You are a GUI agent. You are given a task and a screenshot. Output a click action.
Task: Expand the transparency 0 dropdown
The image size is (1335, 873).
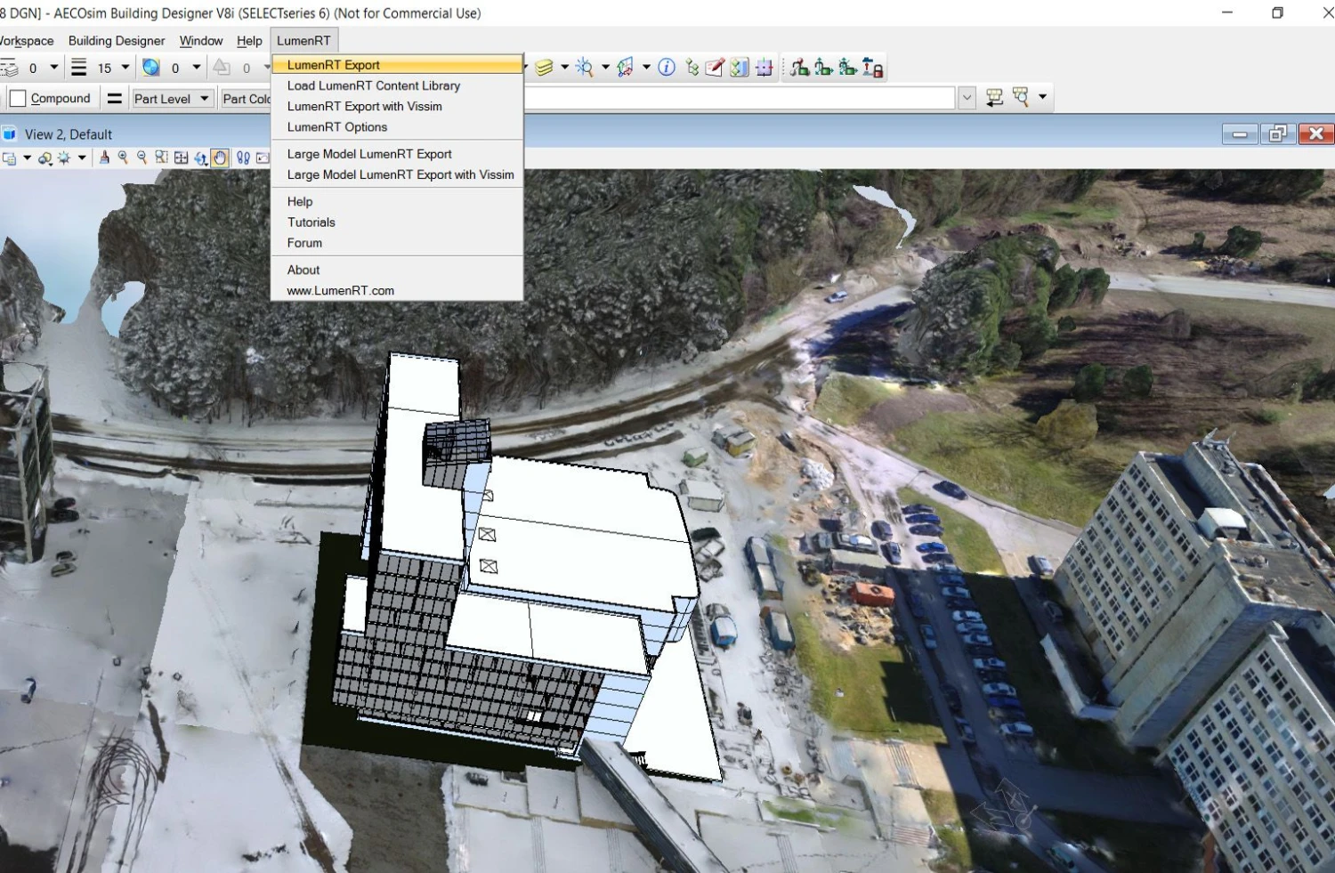pyautogui.click(x=197, y=67)
